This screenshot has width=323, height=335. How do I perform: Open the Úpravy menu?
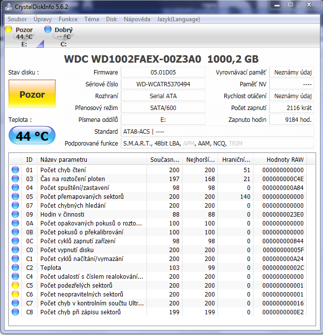(43, 19)
